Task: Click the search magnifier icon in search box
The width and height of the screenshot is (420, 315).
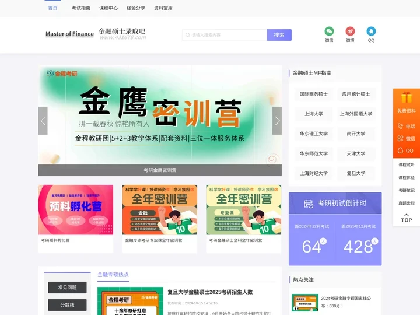Action: click(x=187, y=35)
